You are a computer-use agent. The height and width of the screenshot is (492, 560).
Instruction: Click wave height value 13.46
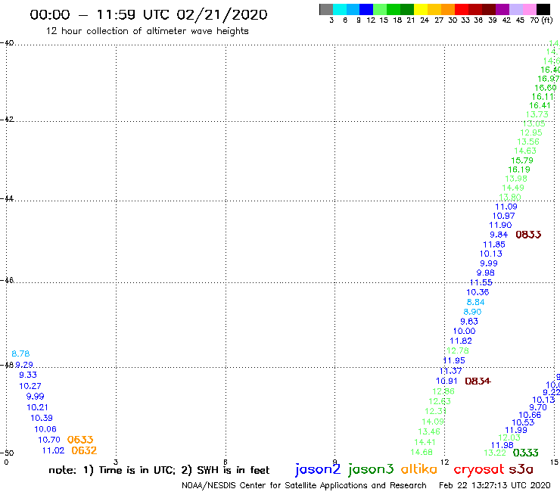(429, 431)
